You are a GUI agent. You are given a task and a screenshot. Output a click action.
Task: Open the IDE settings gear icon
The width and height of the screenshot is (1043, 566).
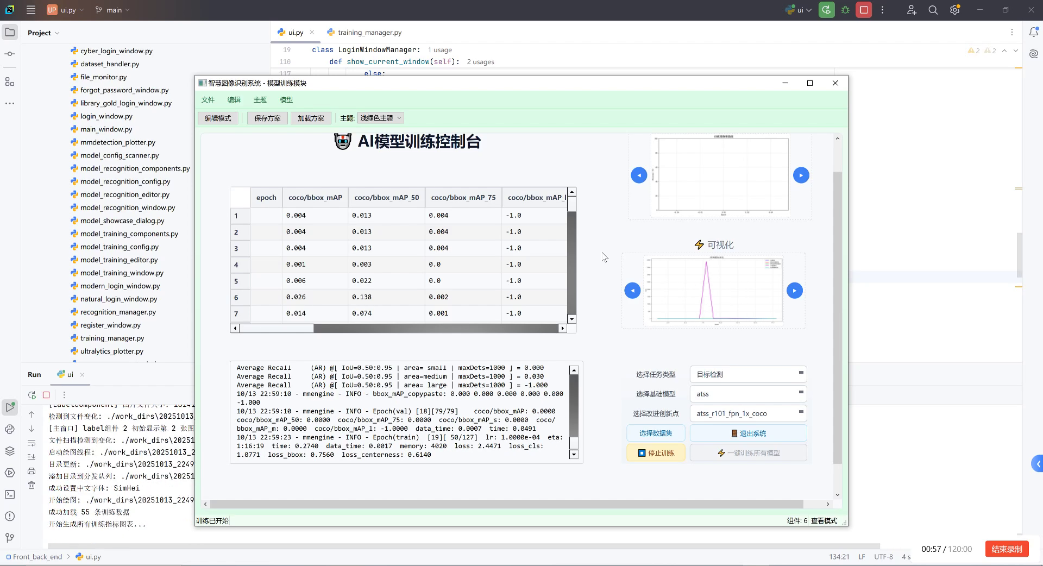955,10
